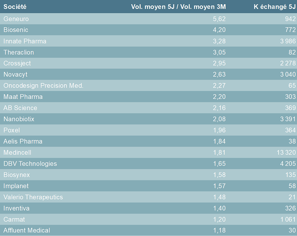Select the Biosenic company name
Screen dimensions: 297x236
click(16, 30)
